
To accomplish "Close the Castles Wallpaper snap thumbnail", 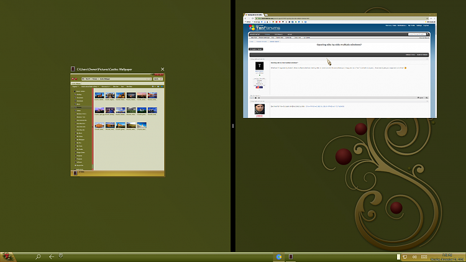I will point(162,69).
